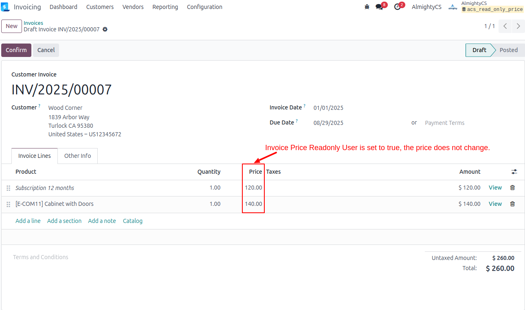
Task: Switch to the Other Info tab
Action: click(x=77, y=156)
